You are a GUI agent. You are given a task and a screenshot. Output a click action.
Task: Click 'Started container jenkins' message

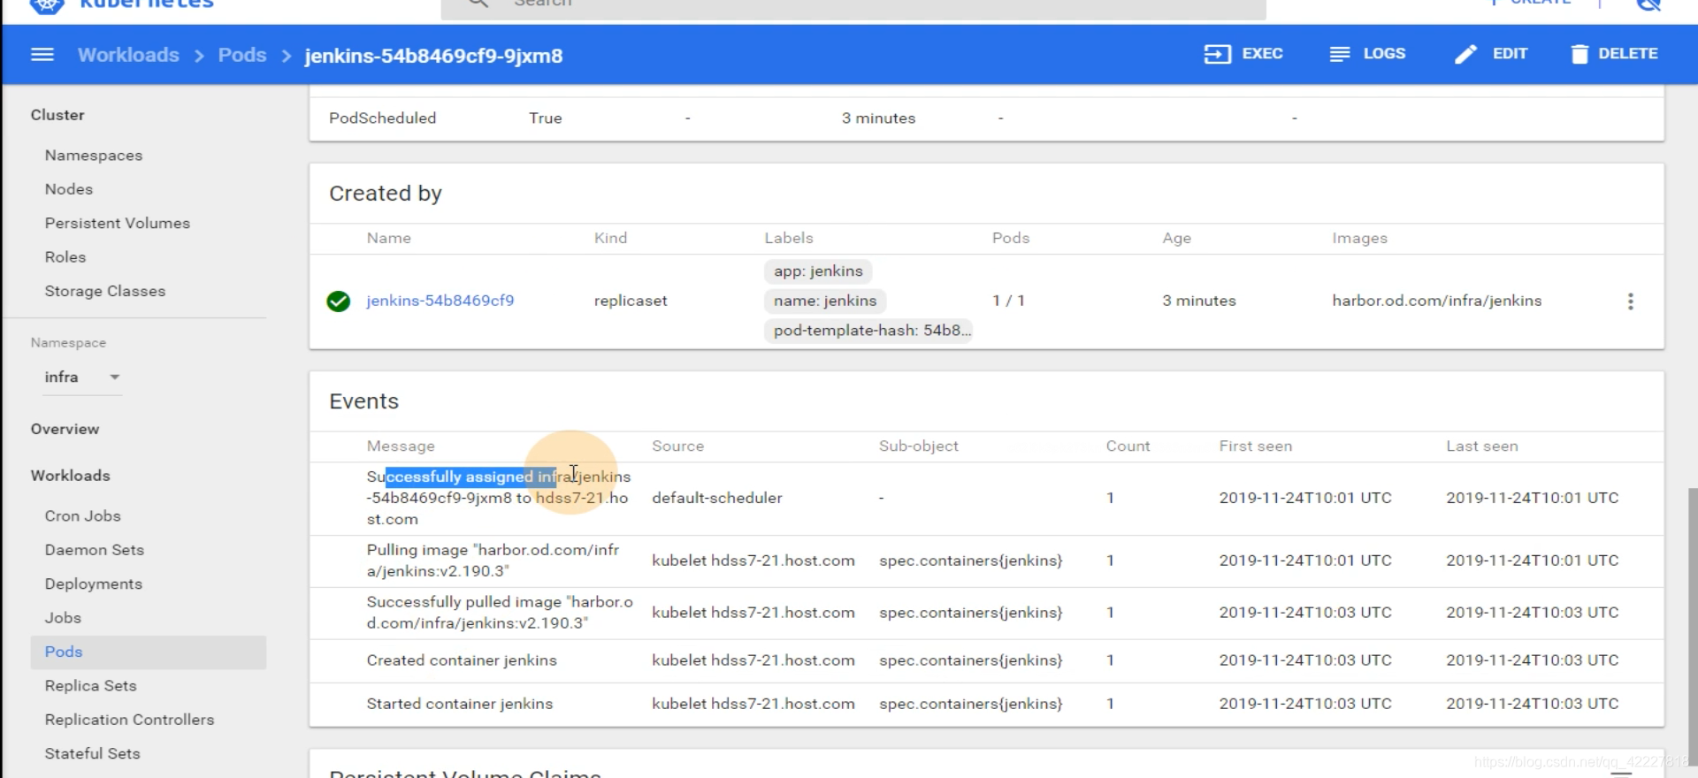point(460,704)
